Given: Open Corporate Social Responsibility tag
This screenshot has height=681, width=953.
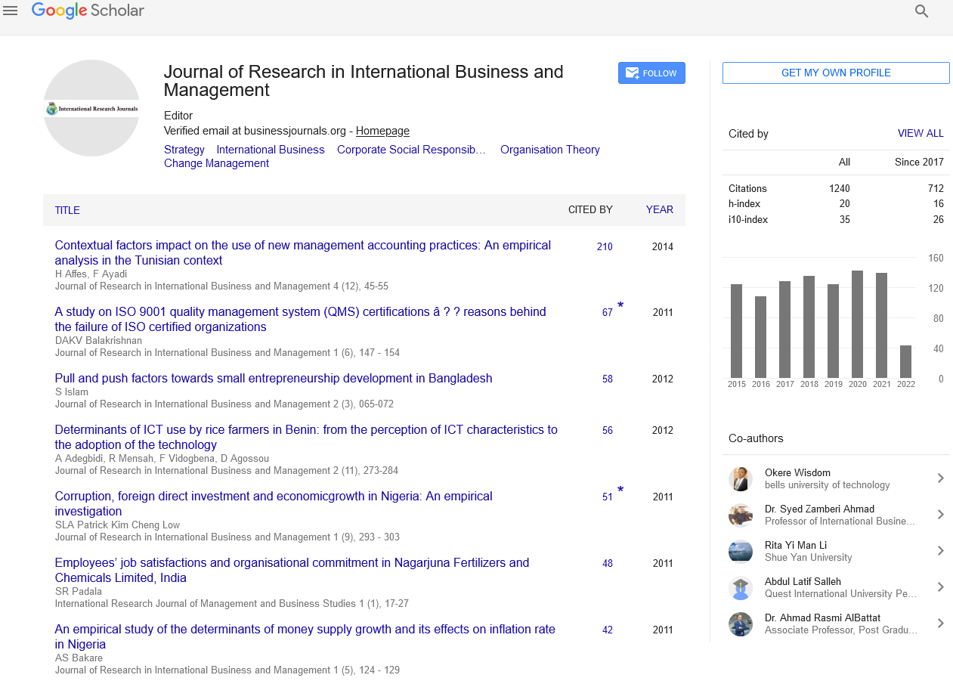Looking at the screenshot, I should 412,150.
